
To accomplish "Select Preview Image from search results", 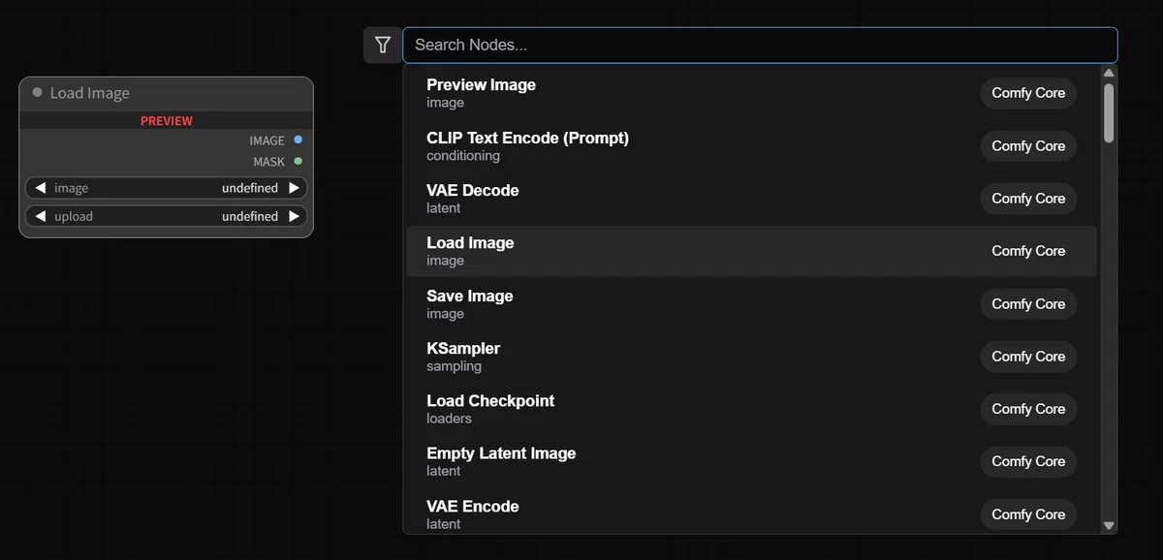I will pos(751,93).
